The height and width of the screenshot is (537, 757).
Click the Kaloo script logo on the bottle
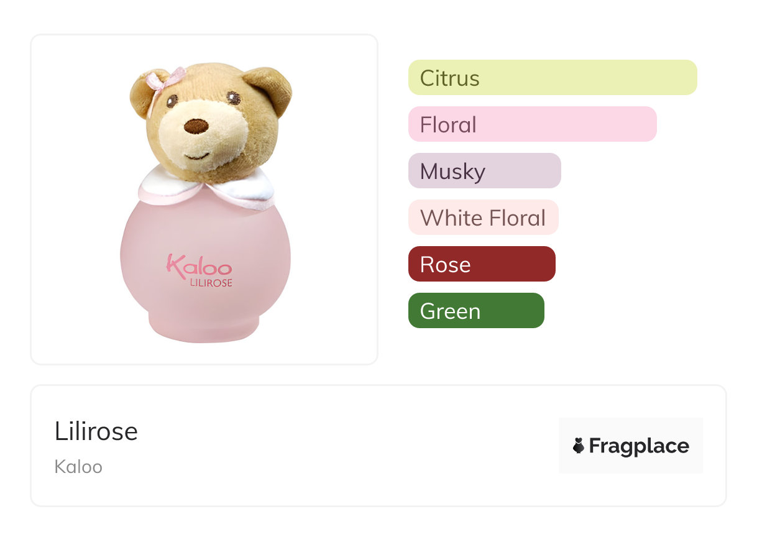[x=199, y=266]
